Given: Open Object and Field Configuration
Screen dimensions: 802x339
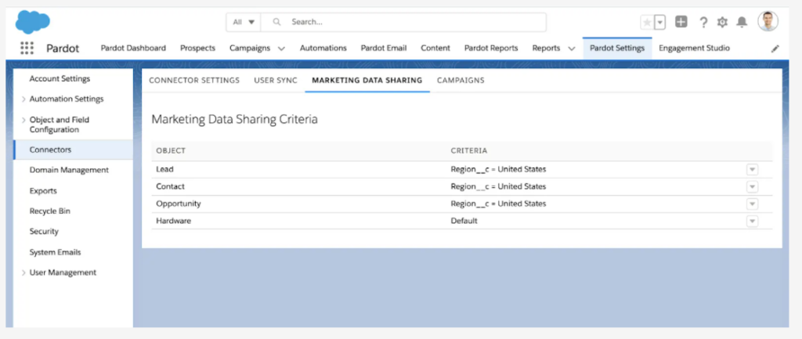Looking at the screenshot, I should click(60, 124).
